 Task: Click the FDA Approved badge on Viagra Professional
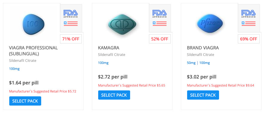point(71,14)
